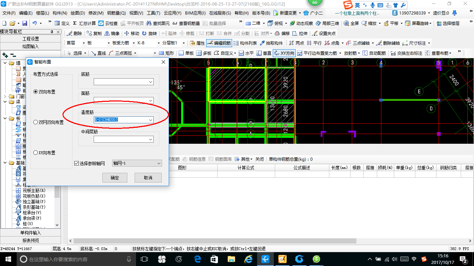The image size is (474, 266).
Task: Click 全屏 full-screen zoom tool
Action: 352,23
